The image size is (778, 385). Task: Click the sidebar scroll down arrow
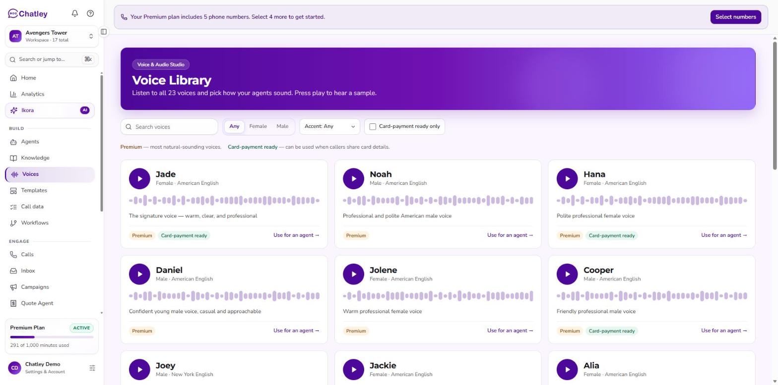tap(102, 313)
